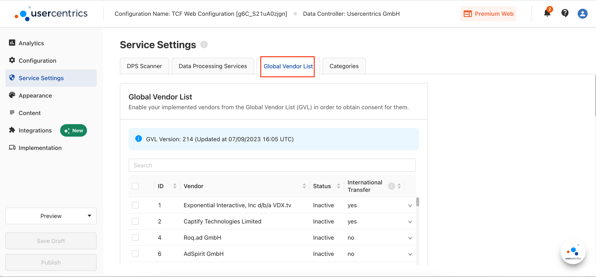Switch to the Categories tab

[x=344, y=66]
